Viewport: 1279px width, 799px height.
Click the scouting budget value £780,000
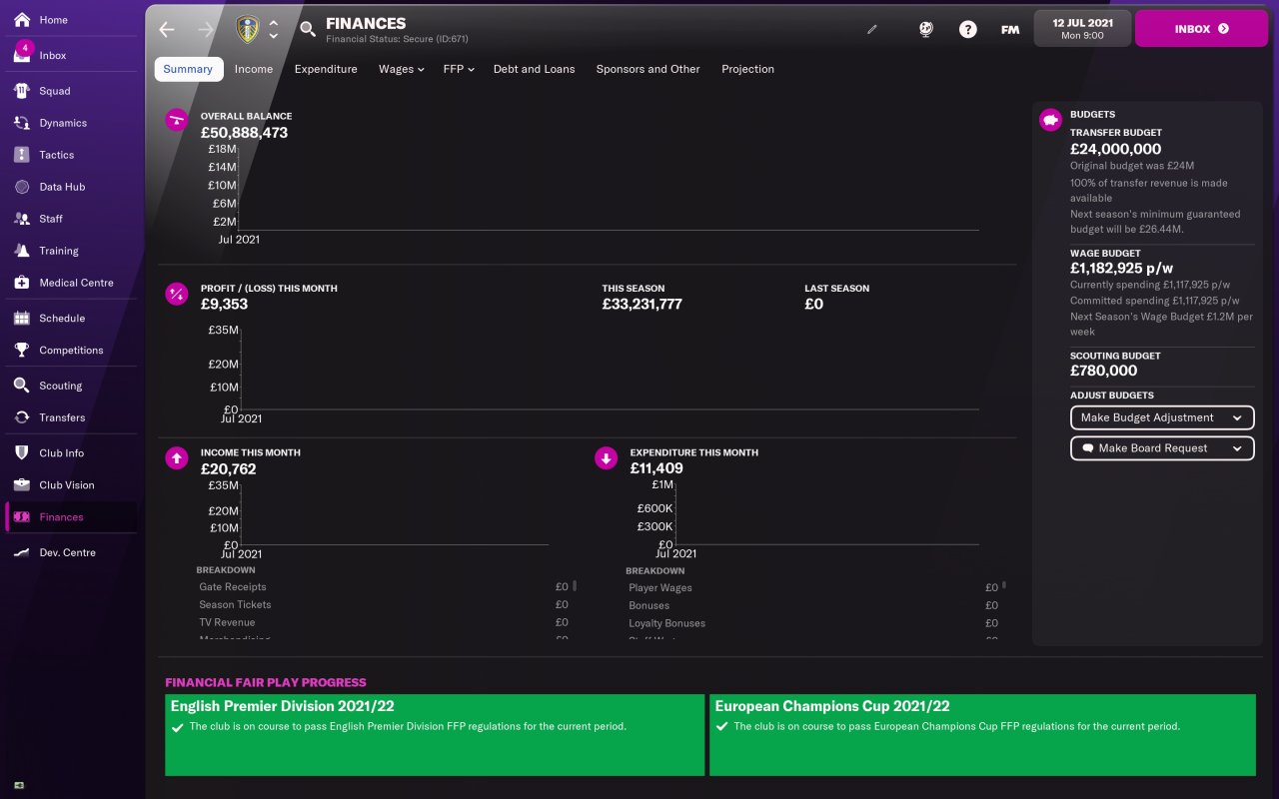[1103, 371]
